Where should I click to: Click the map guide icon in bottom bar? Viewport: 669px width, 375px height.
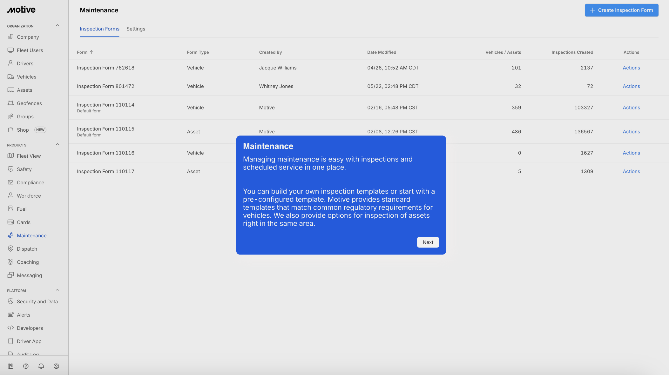pyautogui.click(x=10, y=366)
